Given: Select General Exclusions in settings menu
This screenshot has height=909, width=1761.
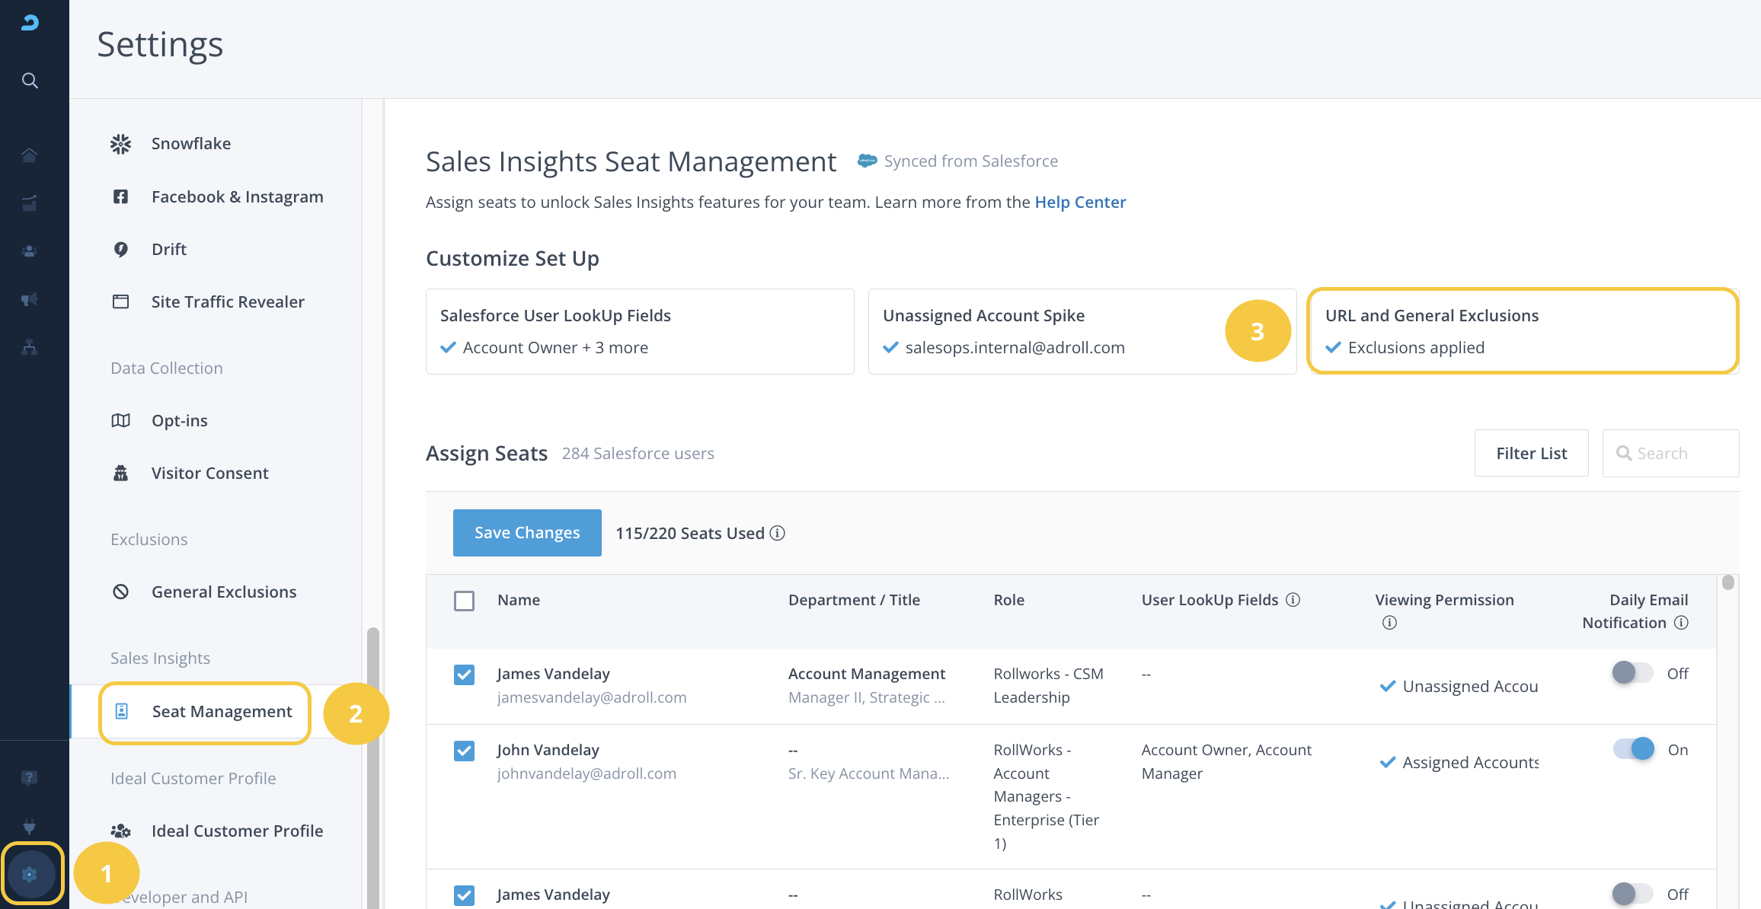Looking at the screenshot, I should pos(223,592).
